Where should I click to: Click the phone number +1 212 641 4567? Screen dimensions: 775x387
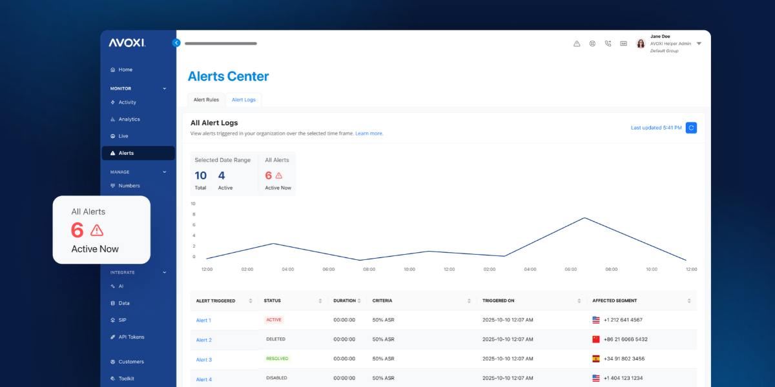tap(623, 320)
